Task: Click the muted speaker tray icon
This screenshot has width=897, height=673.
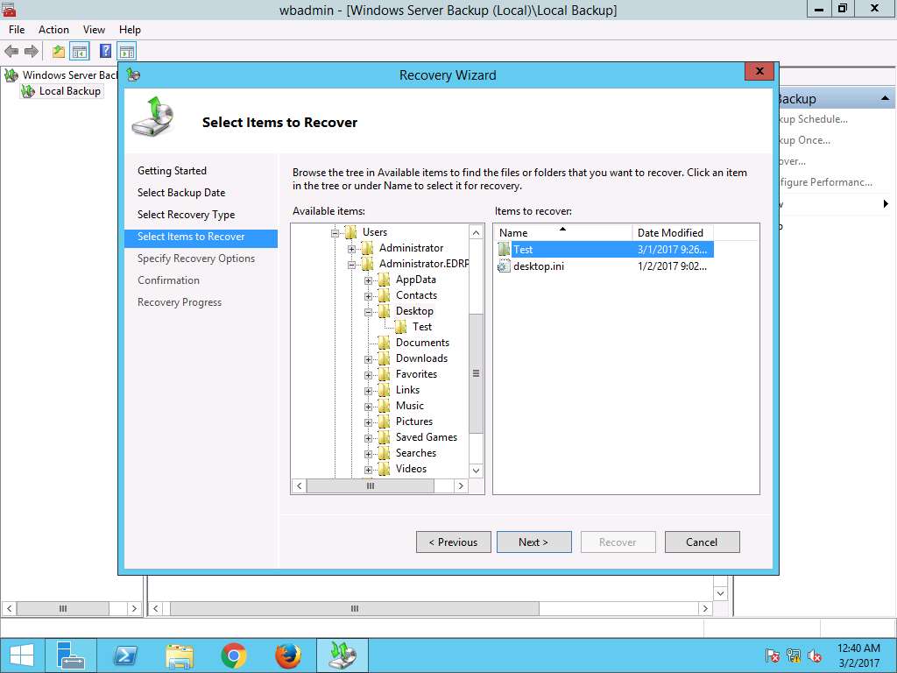Action: (814, 655)
